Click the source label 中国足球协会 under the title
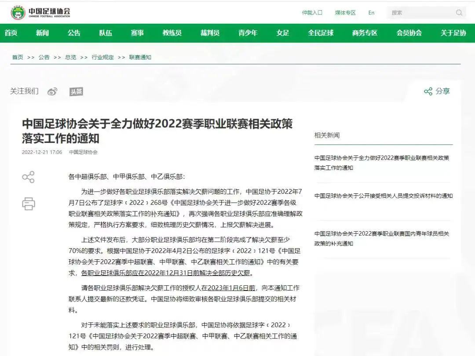Viewport: 475px width, 356px height. (83, 152)
